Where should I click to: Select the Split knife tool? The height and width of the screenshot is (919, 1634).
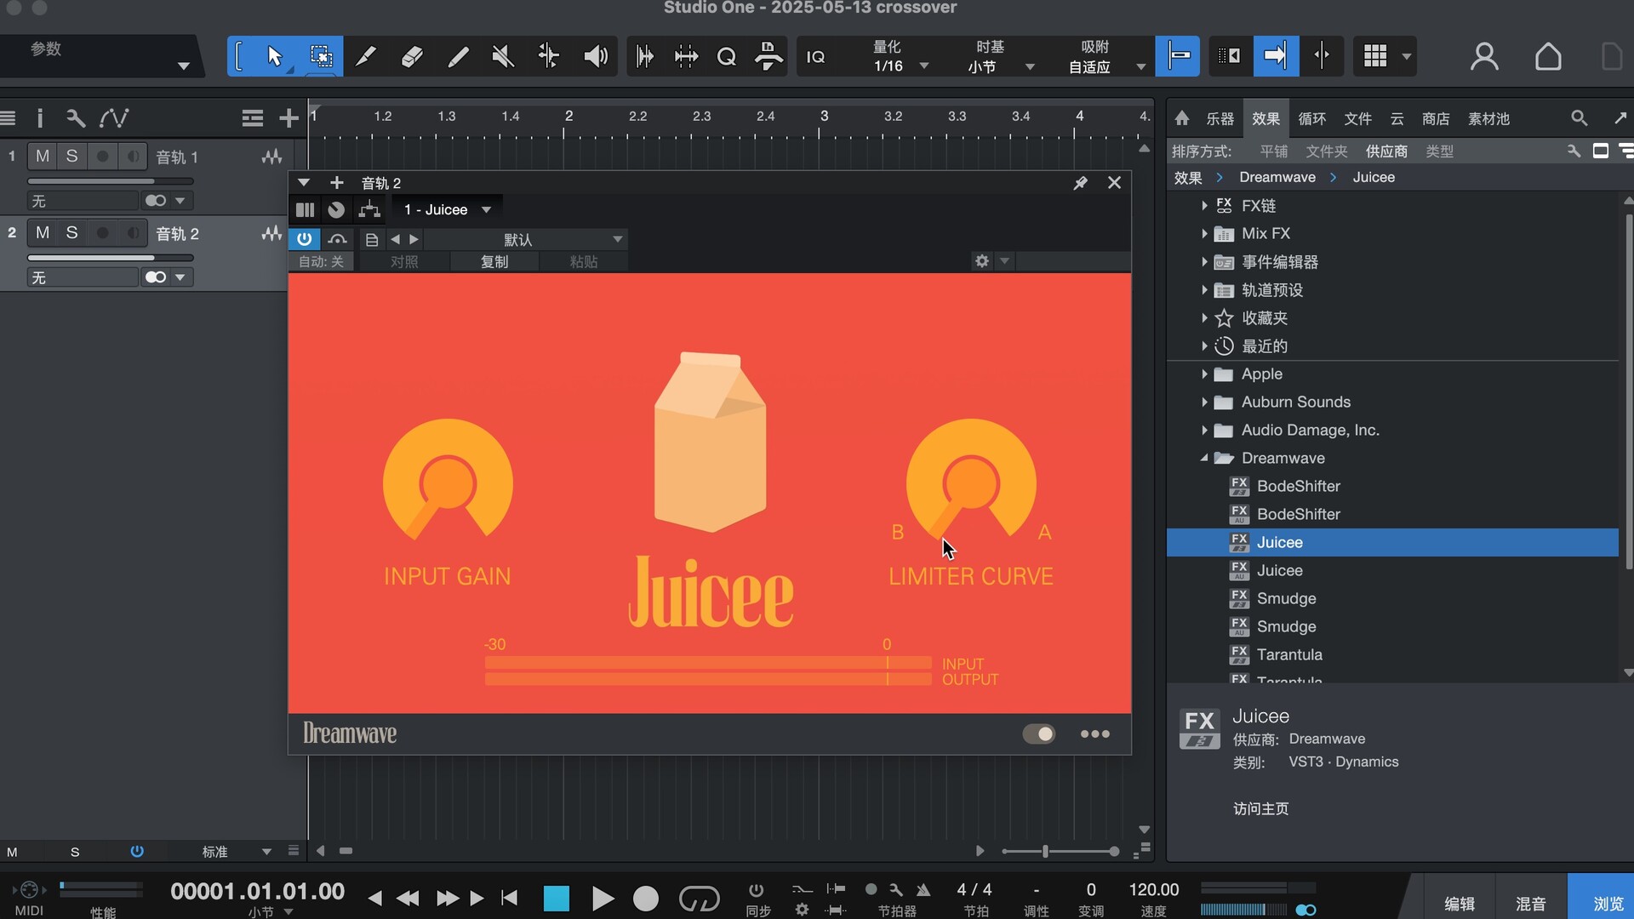366,56
